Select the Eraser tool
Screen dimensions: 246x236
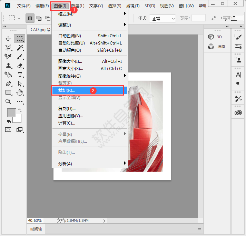coord(20,66)
